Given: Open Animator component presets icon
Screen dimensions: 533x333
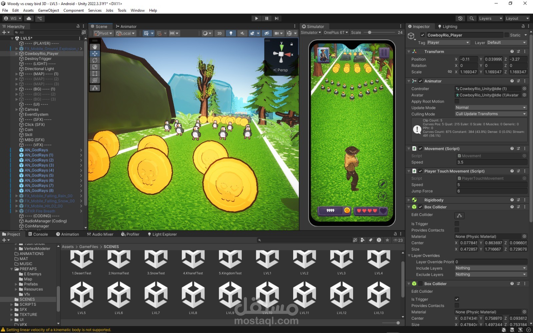Looking at the screenshot, I should tap(518, 81).
